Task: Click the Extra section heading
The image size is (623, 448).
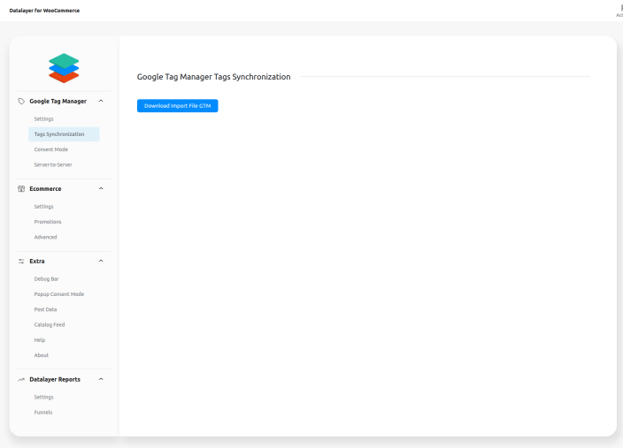Action: [x=37, y=261]
